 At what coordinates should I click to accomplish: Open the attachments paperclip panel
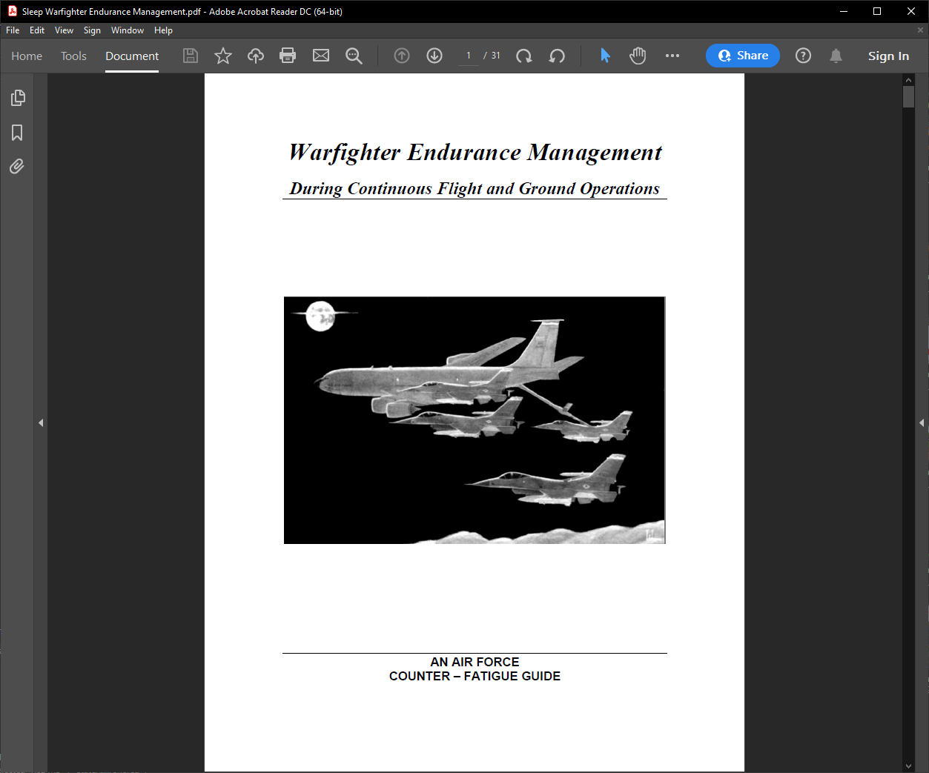(x=17, y=166)
